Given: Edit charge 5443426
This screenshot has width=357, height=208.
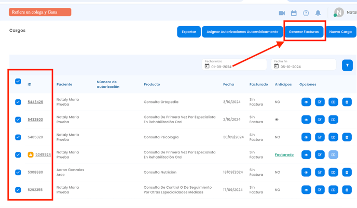Looking at the screenshot, I should 320,102.
